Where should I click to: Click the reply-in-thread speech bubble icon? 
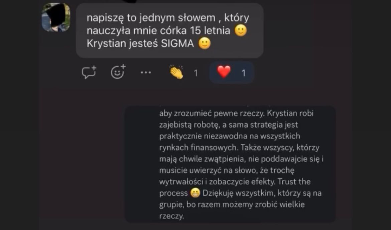click(x=89, y=72)
